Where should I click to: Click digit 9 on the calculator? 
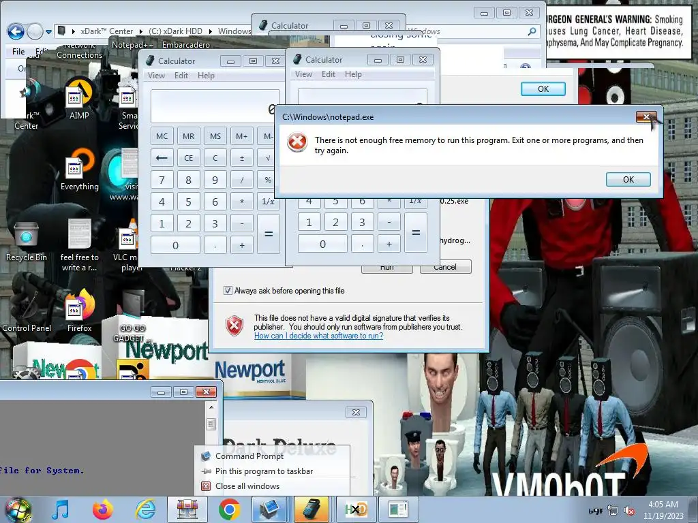[x=215, y=180]
